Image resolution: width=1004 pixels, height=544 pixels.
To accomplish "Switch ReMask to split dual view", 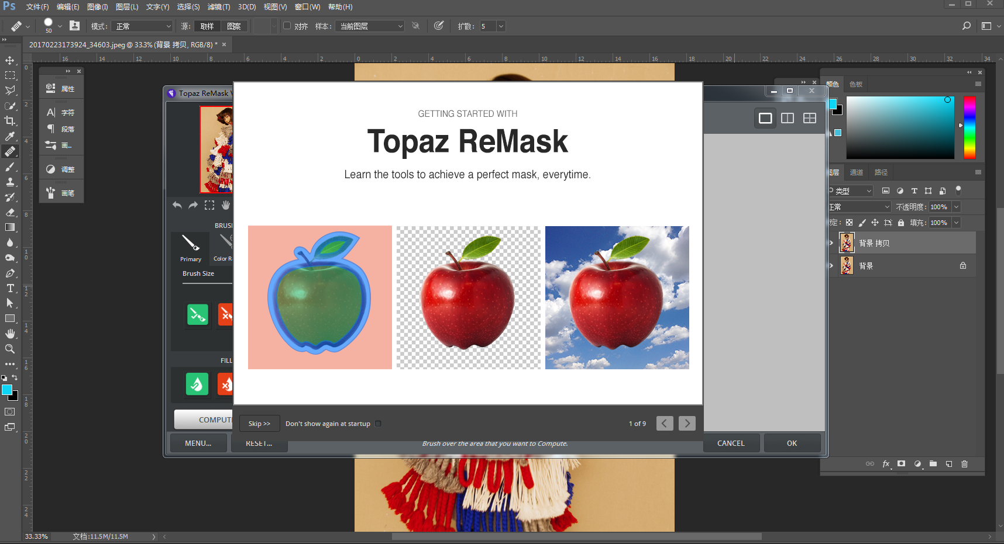I will pos(788,118).
